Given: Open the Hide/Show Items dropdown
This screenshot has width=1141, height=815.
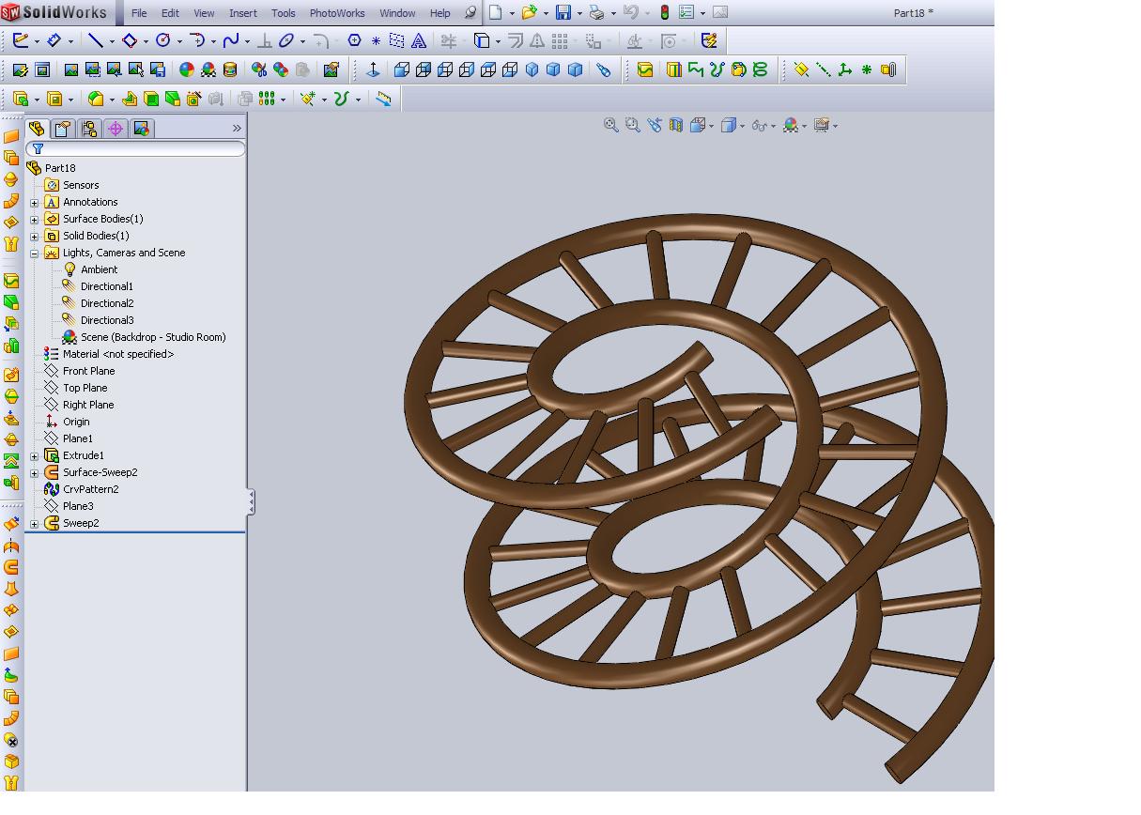Looking at the screenshot, I should (774, 126).
